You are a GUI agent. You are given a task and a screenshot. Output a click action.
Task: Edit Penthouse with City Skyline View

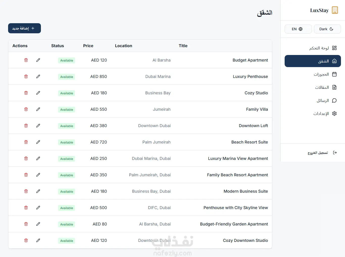tap(38, 208)
